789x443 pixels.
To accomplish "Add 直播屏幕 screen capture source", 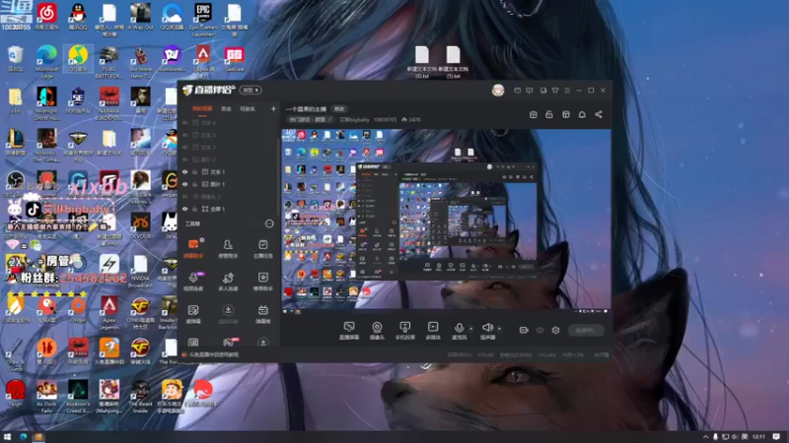I will pos(349,331).
